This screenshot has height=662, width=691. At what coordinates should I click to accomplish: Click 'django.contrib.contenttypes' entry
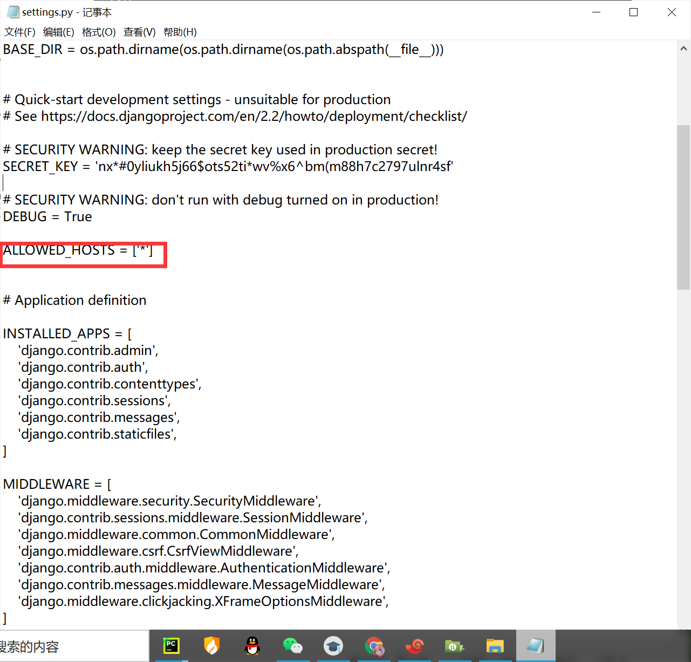[x=110, y=384]
